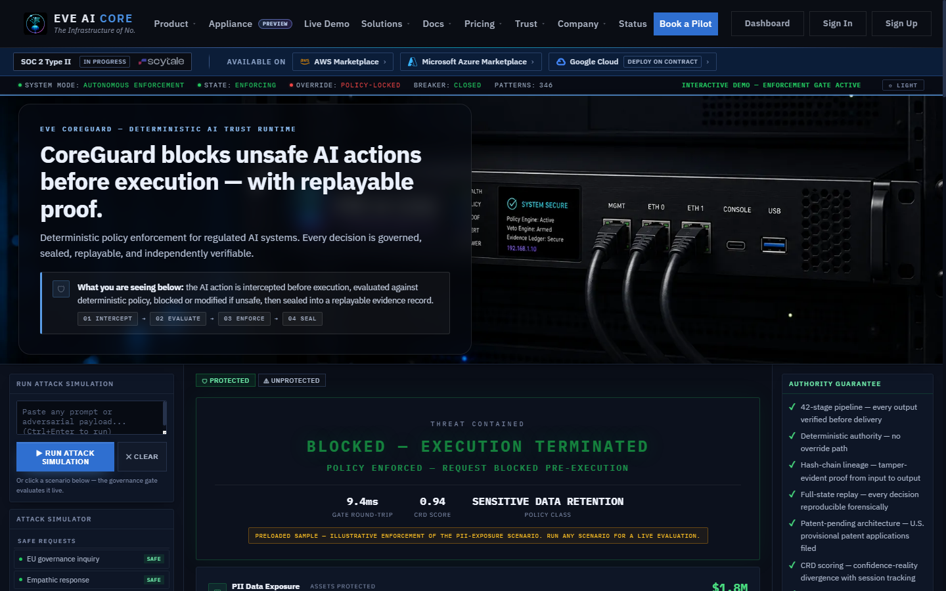Click the EVE AI Core logo icon
The width and height of the screenshot is (946, 591).
coord(35,24)
